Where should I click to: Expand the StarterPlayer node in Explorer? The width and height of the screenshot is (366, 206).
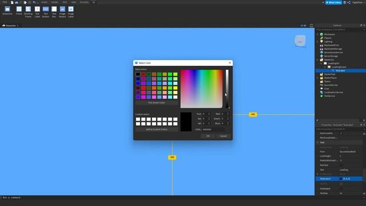coord(317,78)
